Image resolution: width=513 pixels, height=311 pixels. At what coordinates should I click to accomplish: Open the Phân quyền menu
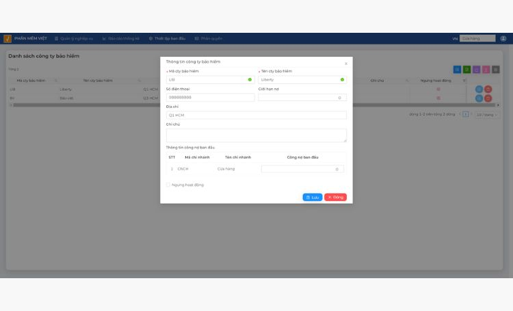point(209,38)
